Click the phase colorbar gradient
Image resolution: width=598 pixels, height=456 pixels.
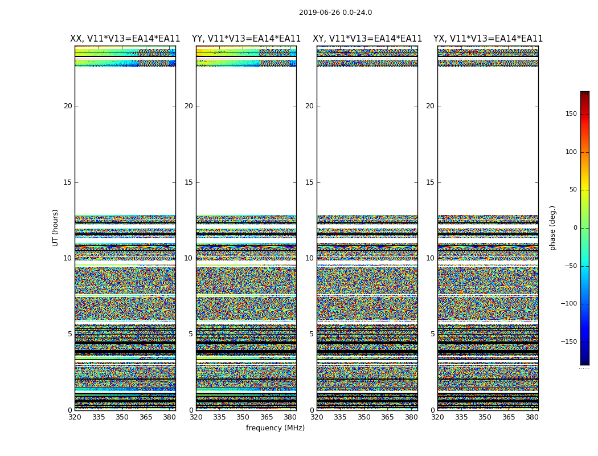585,228
